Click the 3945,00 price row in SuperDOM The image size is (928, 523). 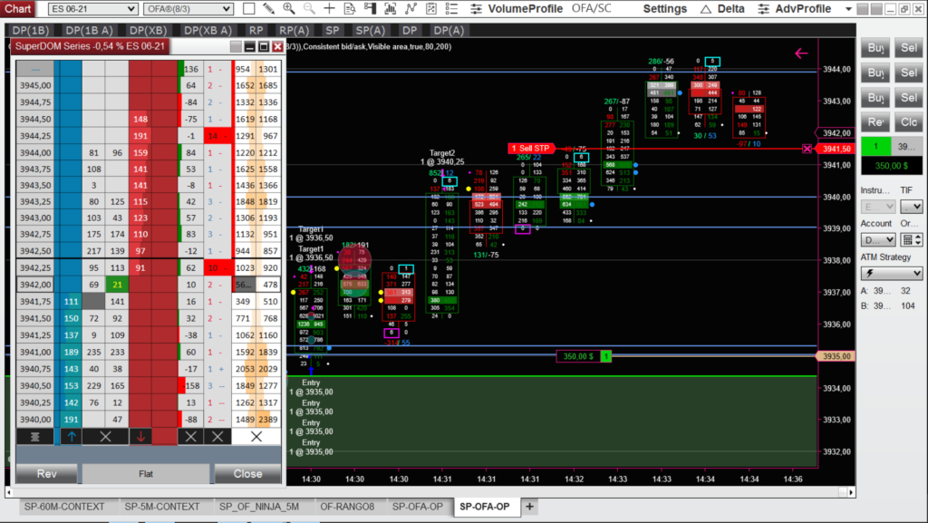click(x=35, y=85)
